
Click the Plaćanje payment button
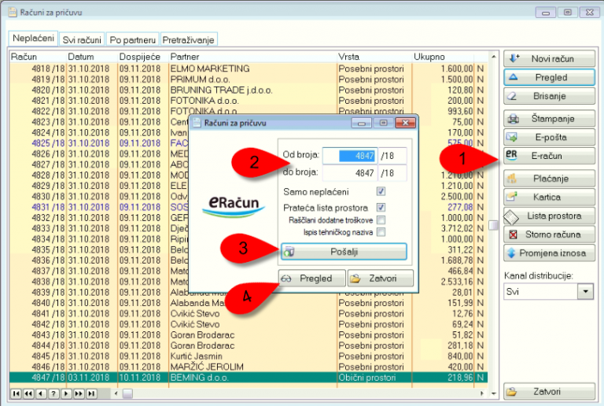pos(549,179)
